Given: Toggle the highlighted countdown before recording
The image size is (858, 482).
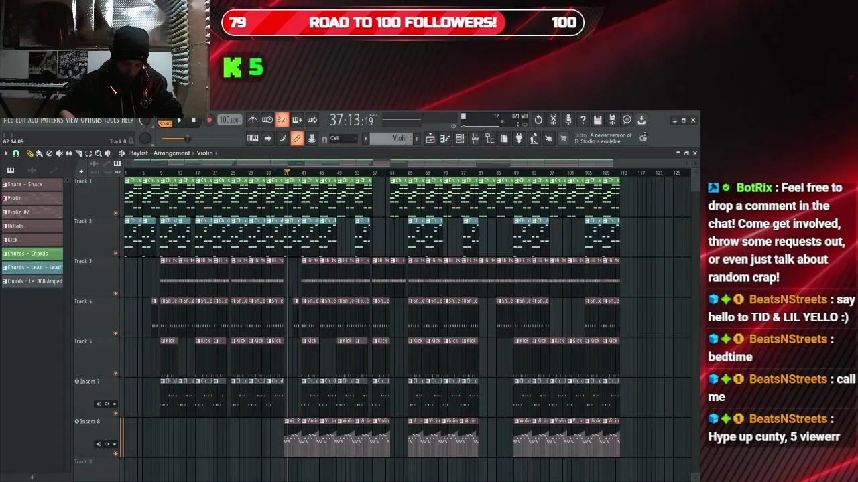Looking at the screenshot, I should [x=282, y=120].
